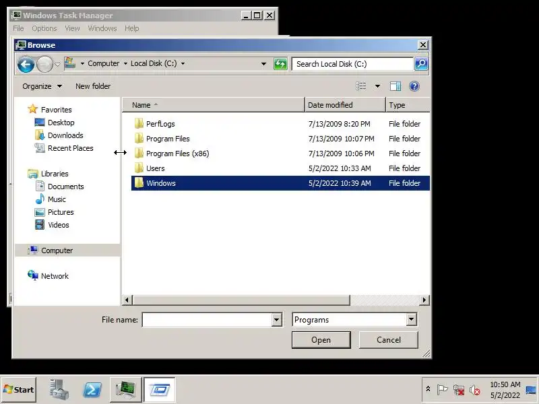The image size is (539, 404).
Task: Click the Search Local Disk (C:) field
Action: (352, 64)
